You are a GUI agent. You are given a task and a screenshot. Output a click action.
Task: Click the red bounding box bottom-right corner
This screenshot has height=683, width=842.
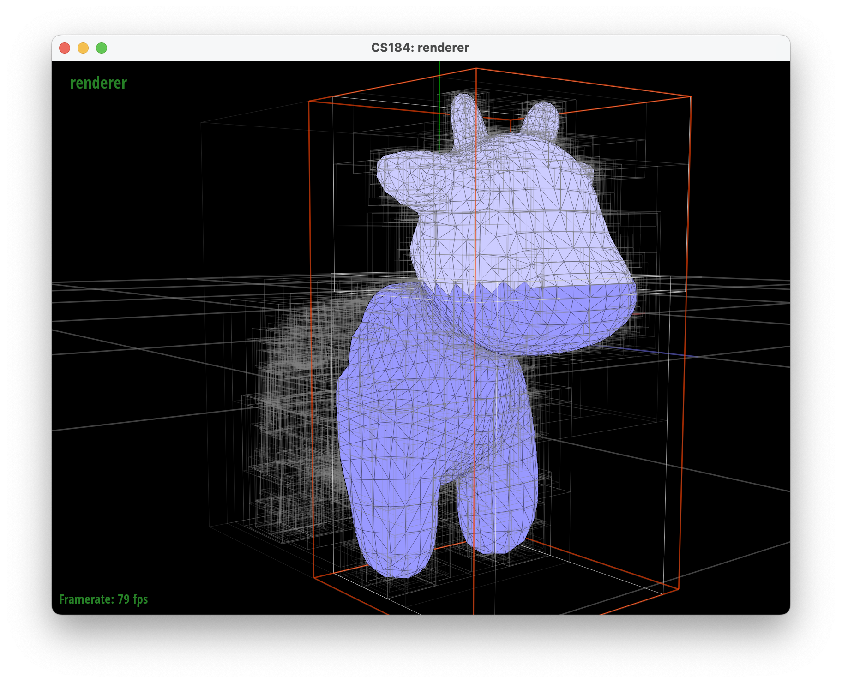tap(679, 589)
